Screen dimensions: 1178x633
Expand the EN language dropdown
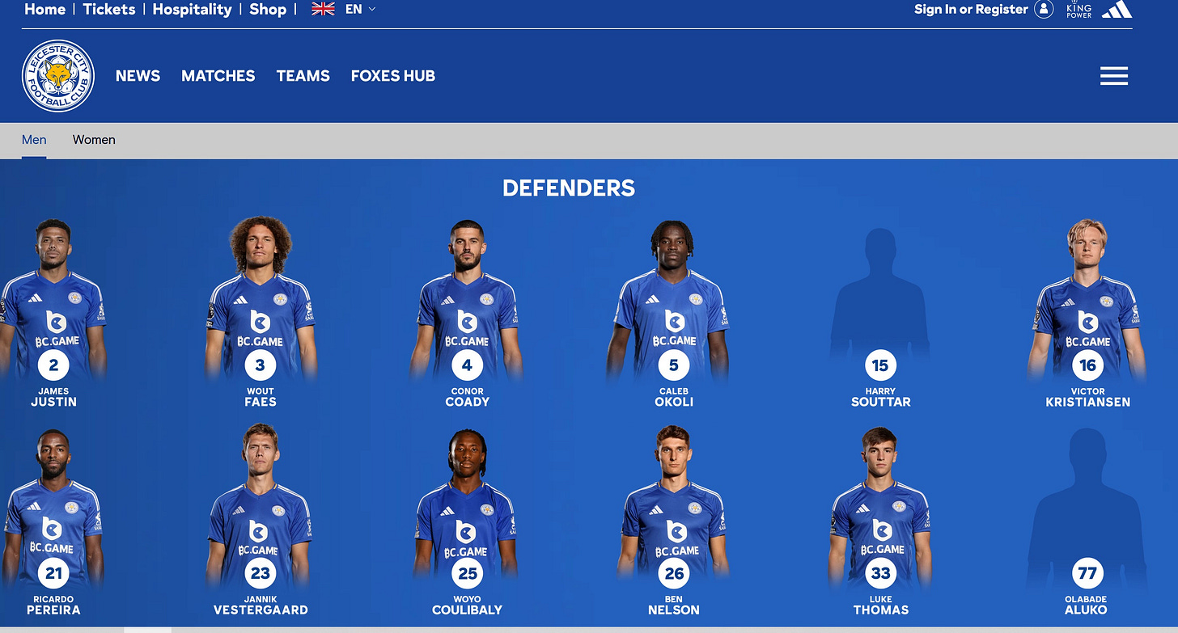coord(361,10)
